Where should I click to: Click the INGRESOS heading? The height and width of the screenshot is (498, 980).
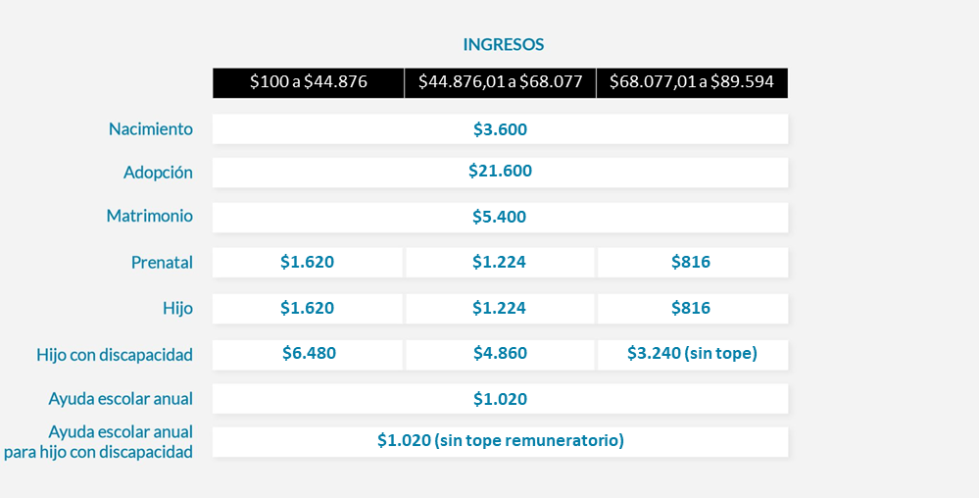(x=503, y=45)
